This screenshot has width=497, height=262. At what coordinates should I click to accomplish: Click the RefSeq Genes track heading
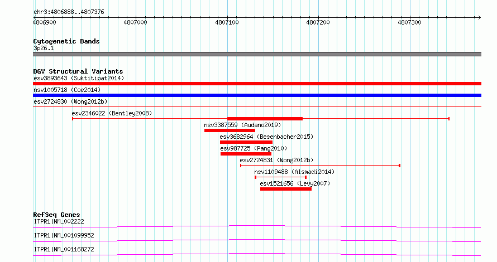[x=56, y=215]
